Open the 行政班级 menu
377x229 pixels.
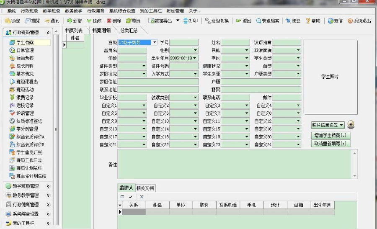click(29, 11)
